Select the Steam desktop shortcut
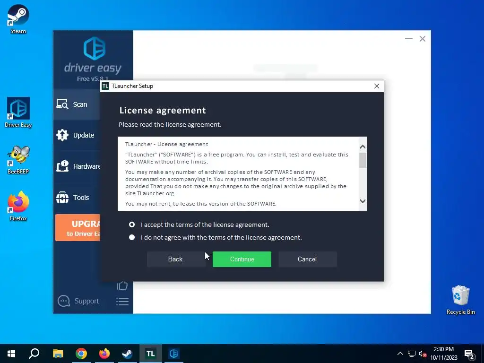484x363 pixels. tap(18, 19)
